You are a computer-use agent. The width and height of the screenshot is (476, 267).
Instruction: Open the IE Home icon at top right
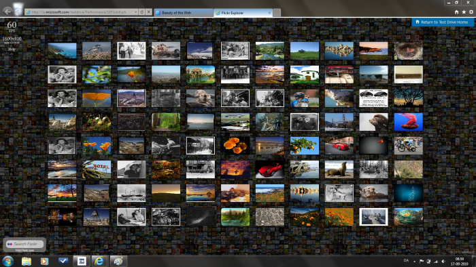(x=456, y=12)
